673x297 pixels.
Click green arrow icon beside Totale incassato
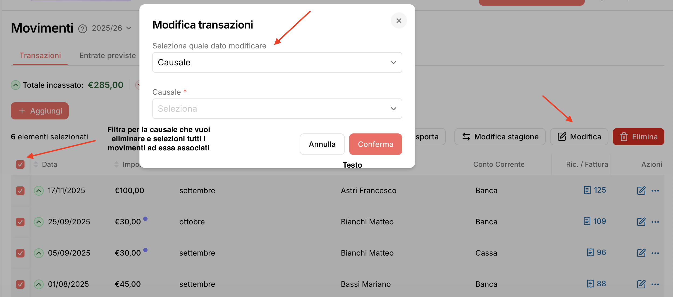click(16, 85)
